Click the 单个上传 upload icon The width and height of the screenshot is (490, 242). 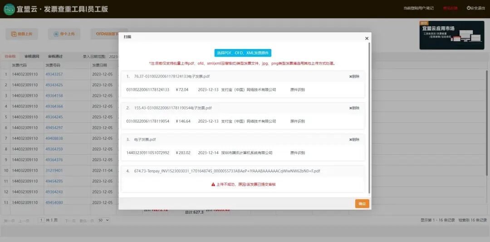(56, 34)
